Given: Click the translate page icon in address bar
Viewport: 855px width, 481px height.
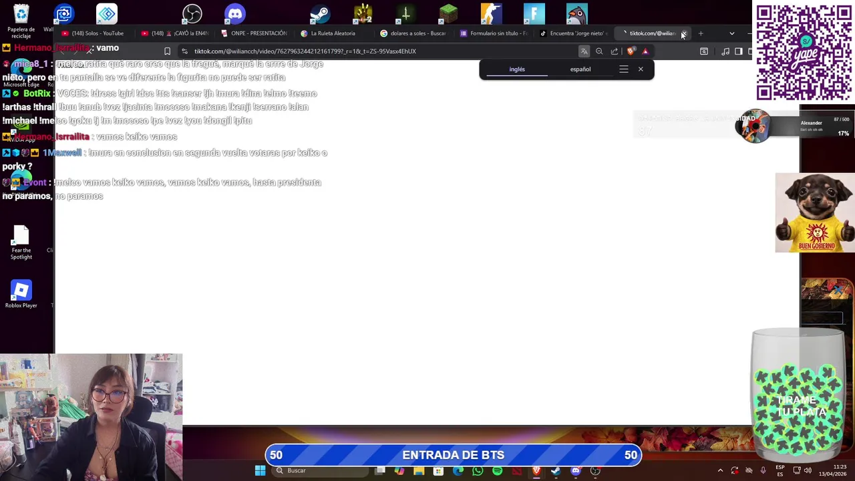Looking at the screenshot, I should point(584,51).
